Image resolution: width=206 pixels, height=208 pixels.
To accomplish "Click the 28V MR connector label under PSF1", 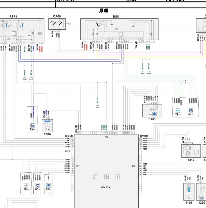I will tap(29, 47).
